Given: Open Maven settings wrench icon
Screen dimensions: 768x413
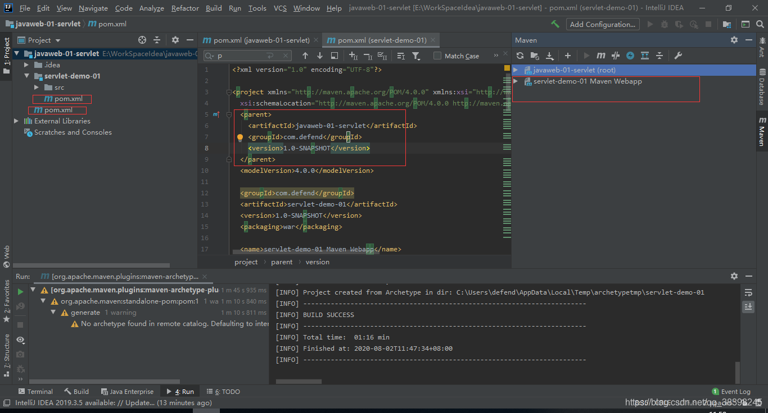Looking at the screenshot, I should pos(678,56).
